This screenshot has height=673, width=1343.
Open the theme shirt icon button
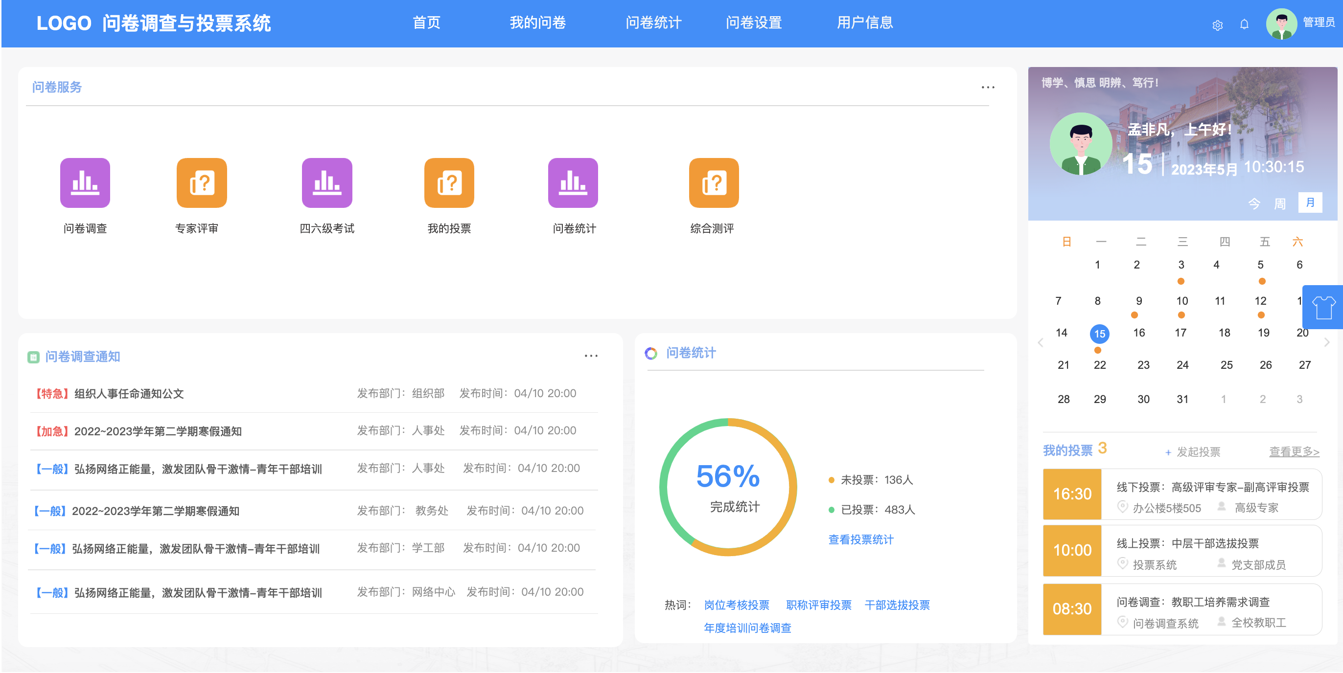coord(1324,307)
